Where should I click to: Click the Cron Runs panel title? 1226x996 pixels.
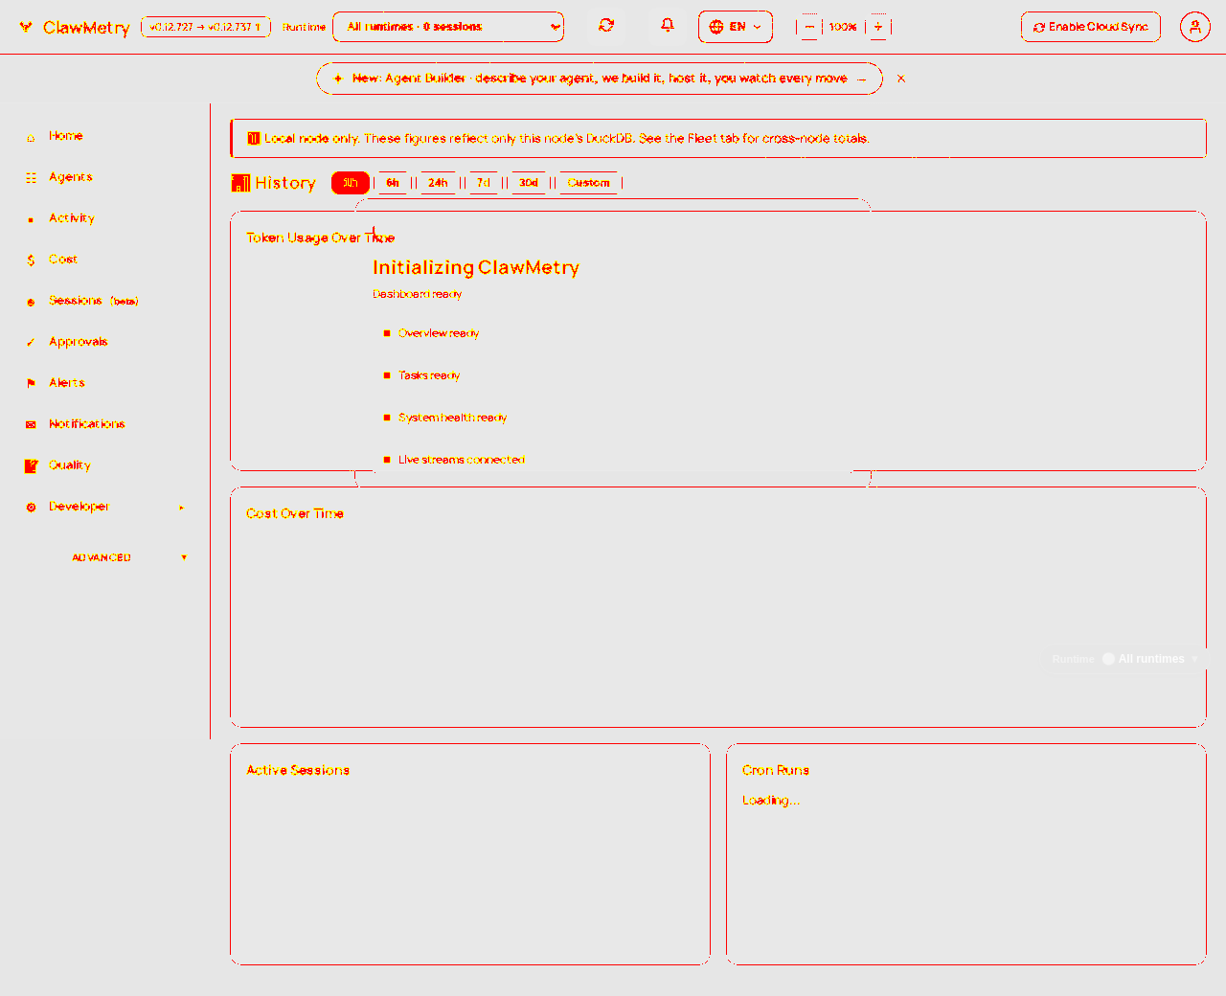click(x=776, y=770)
